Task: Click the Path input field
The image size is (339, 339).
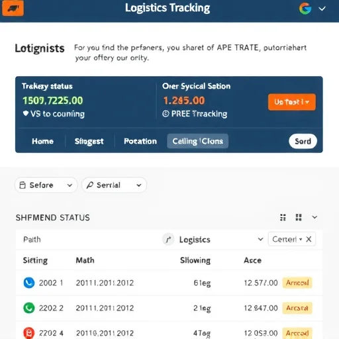Action: click(x=88, y=240)
